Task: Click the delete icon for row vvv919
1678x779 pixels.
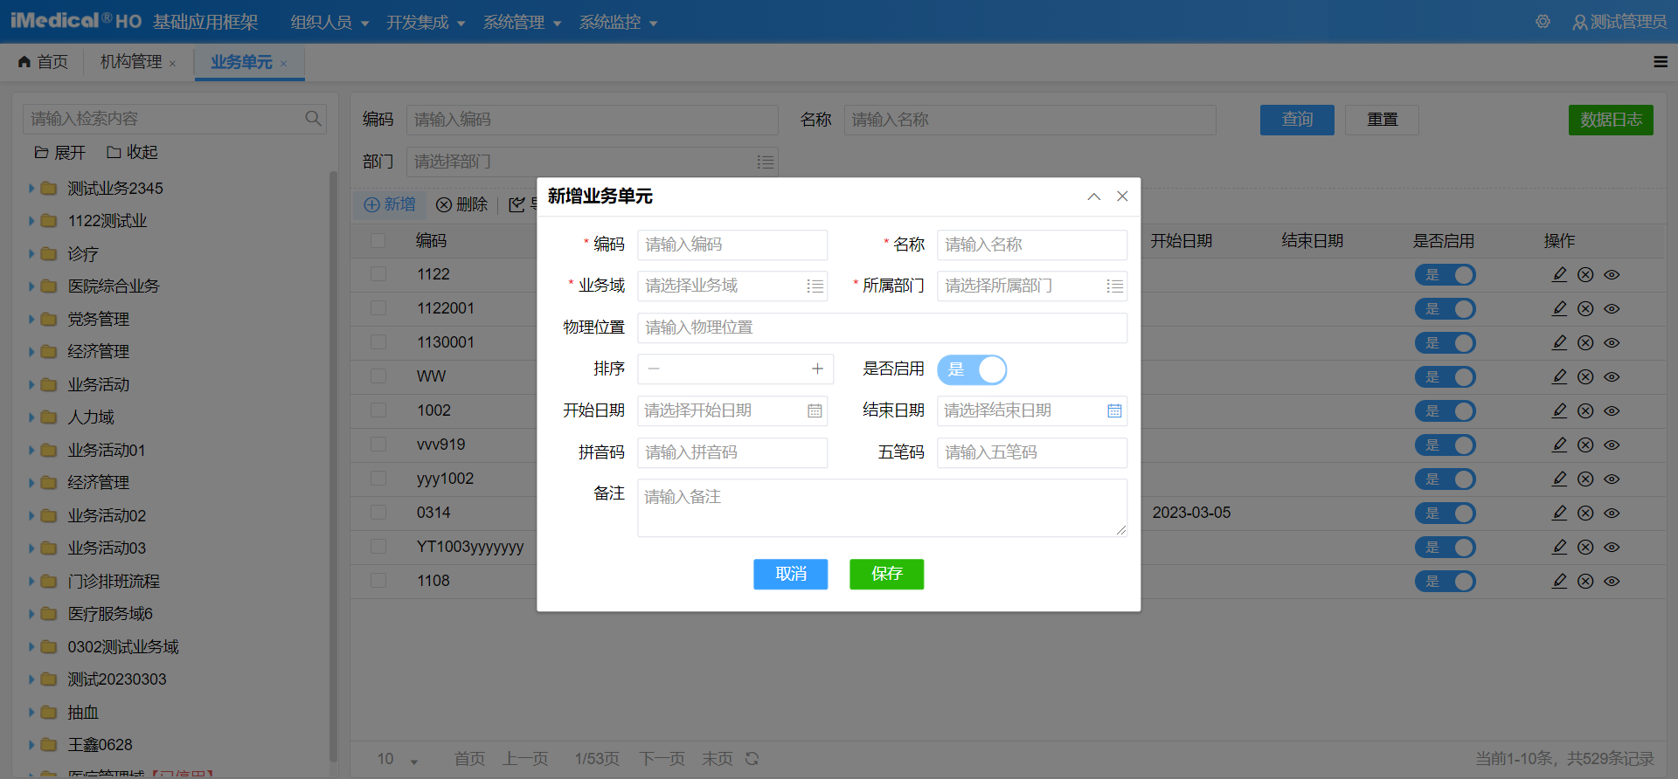Action: pyautogui.click(x=1585, y=445)
